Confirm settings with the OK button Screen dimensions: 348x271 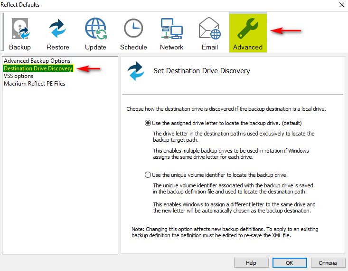point(290,263)
